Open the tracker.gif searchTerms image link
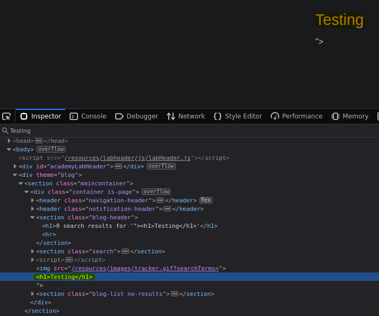 (x=145, y=268)
